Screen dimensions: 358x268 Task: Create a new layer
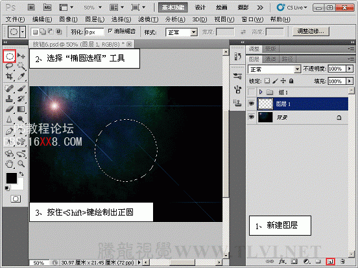[330, 262]
